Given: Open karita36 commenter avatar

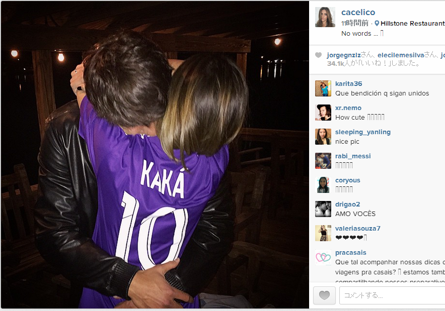Looking at the screenshot, I should (323, 88).
